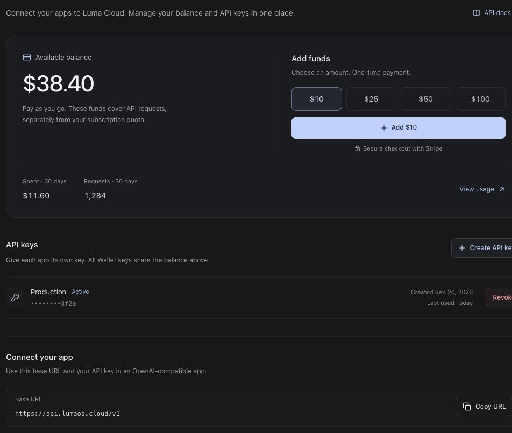Add $10 to the wallet balance
This screenshot has height=433, width=512.
click(399, 128)
